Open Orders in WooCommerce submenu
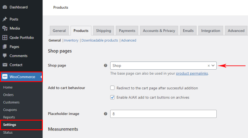Viewport: 248px width, 138px height. click(8, 95)
